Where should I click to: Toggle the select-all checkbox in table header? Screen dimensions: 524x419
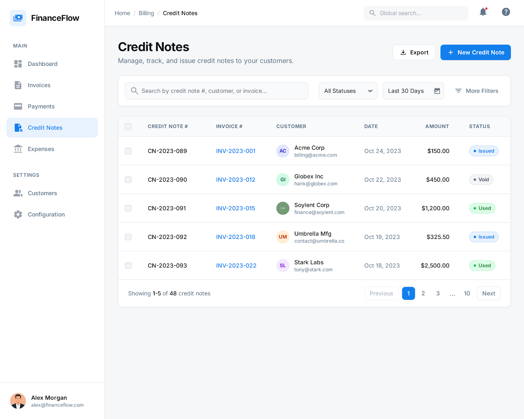pyautogui.click(x=128, y=126)
